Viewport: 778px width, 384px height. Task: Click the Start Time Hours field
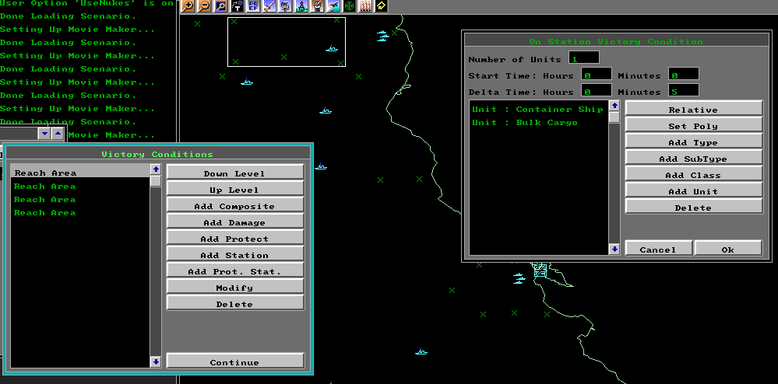point(597,75)
